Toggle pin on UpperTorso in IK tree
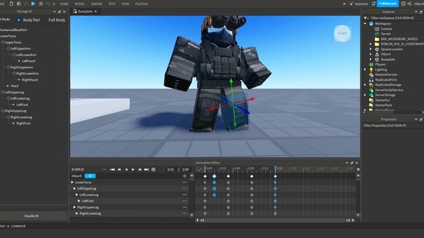The image size is (424, 238). 3,42
